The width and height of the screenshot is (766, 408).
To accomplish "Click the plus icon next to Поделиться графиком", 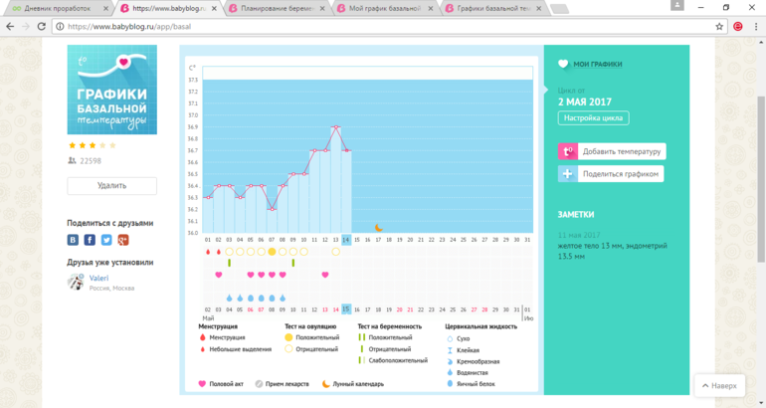I will click(567, 174).
